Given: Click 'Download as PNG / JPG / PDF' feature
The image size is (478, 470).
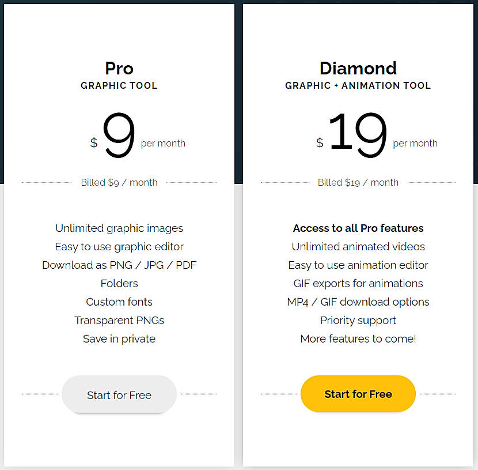Looking at the screenshot, I should pos(119,265).
